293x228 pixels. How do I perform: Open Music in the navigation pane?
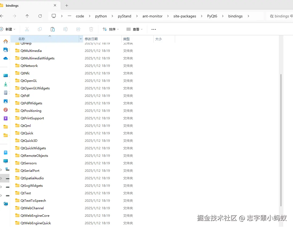click(x=6, y=110)
